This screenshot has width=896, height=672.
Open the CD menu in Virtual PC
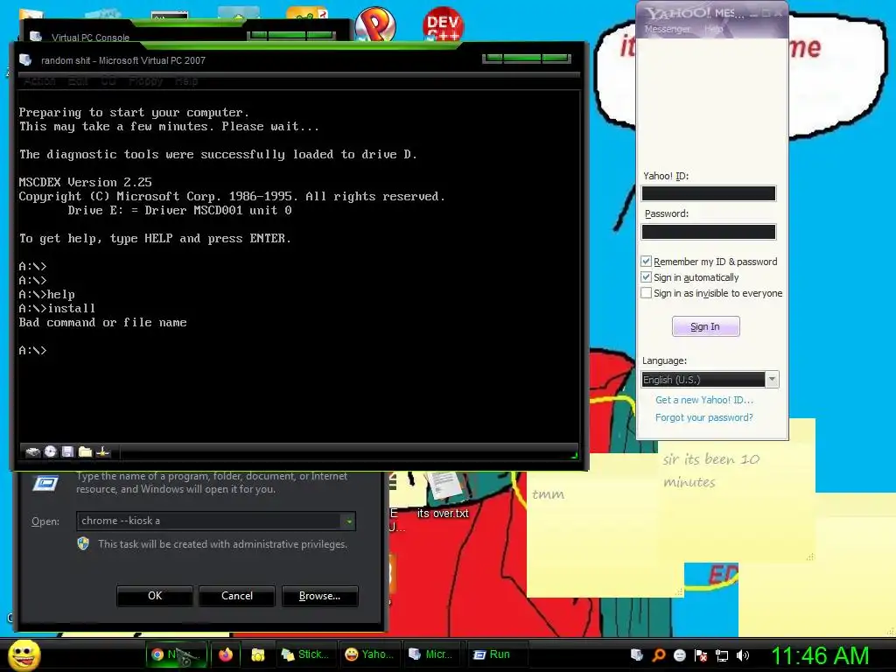108,81
